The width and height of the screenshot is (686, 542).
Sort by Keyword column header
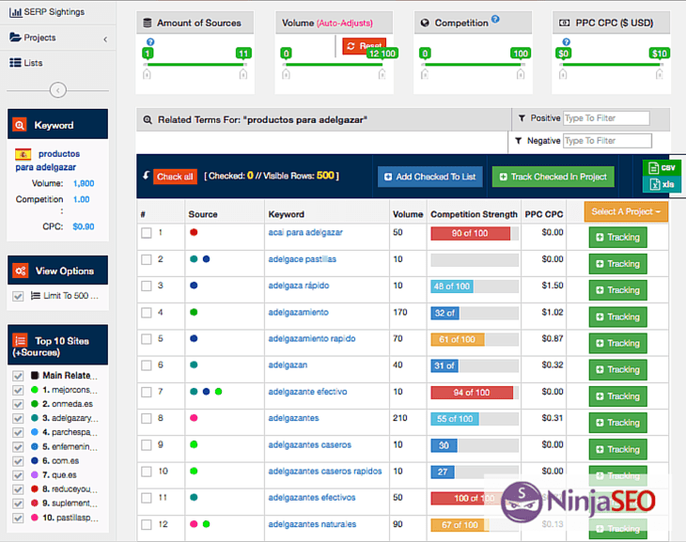(286, 214)
